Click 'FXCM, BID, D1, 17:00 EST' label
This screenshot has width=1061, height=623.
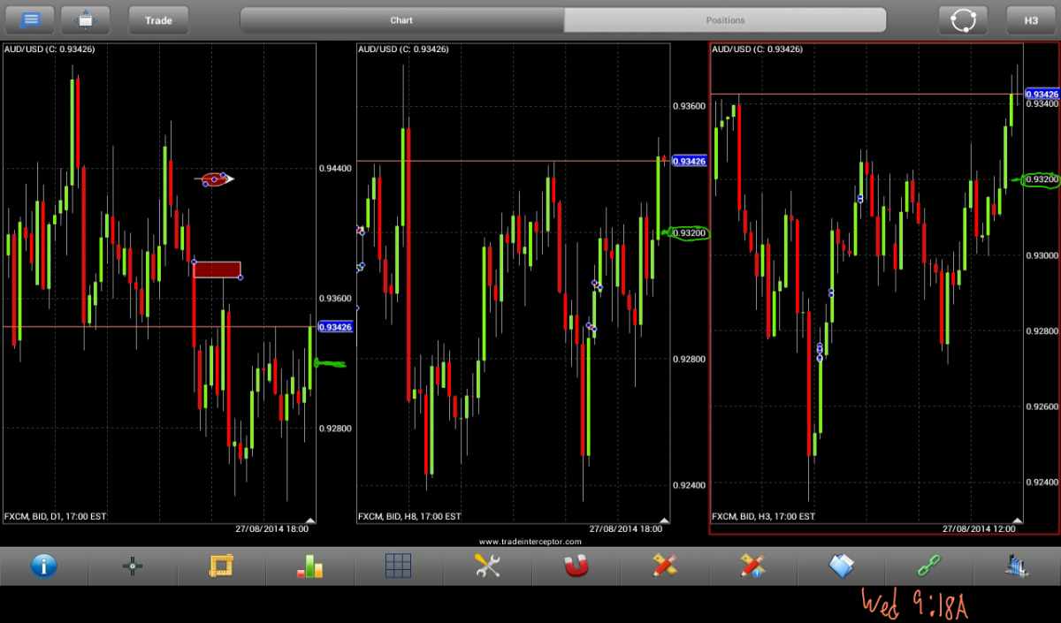pyautogui.click(x=55, y=516)
